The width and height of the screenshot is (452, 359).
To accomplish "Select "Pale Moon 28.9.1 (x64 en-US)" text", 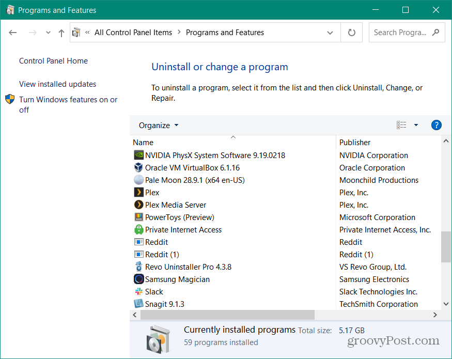I will coord(195,180).
